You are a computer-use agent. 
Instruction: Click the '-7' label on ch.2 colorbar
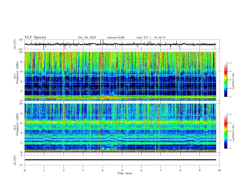tap(230, 149)
